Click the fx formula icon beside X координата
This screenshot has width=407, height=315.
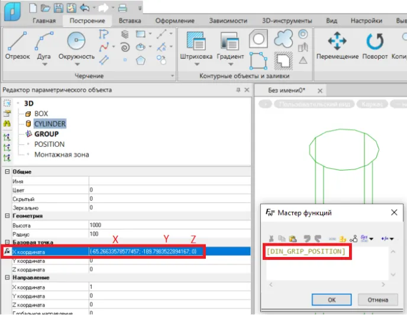pos(7,252)
